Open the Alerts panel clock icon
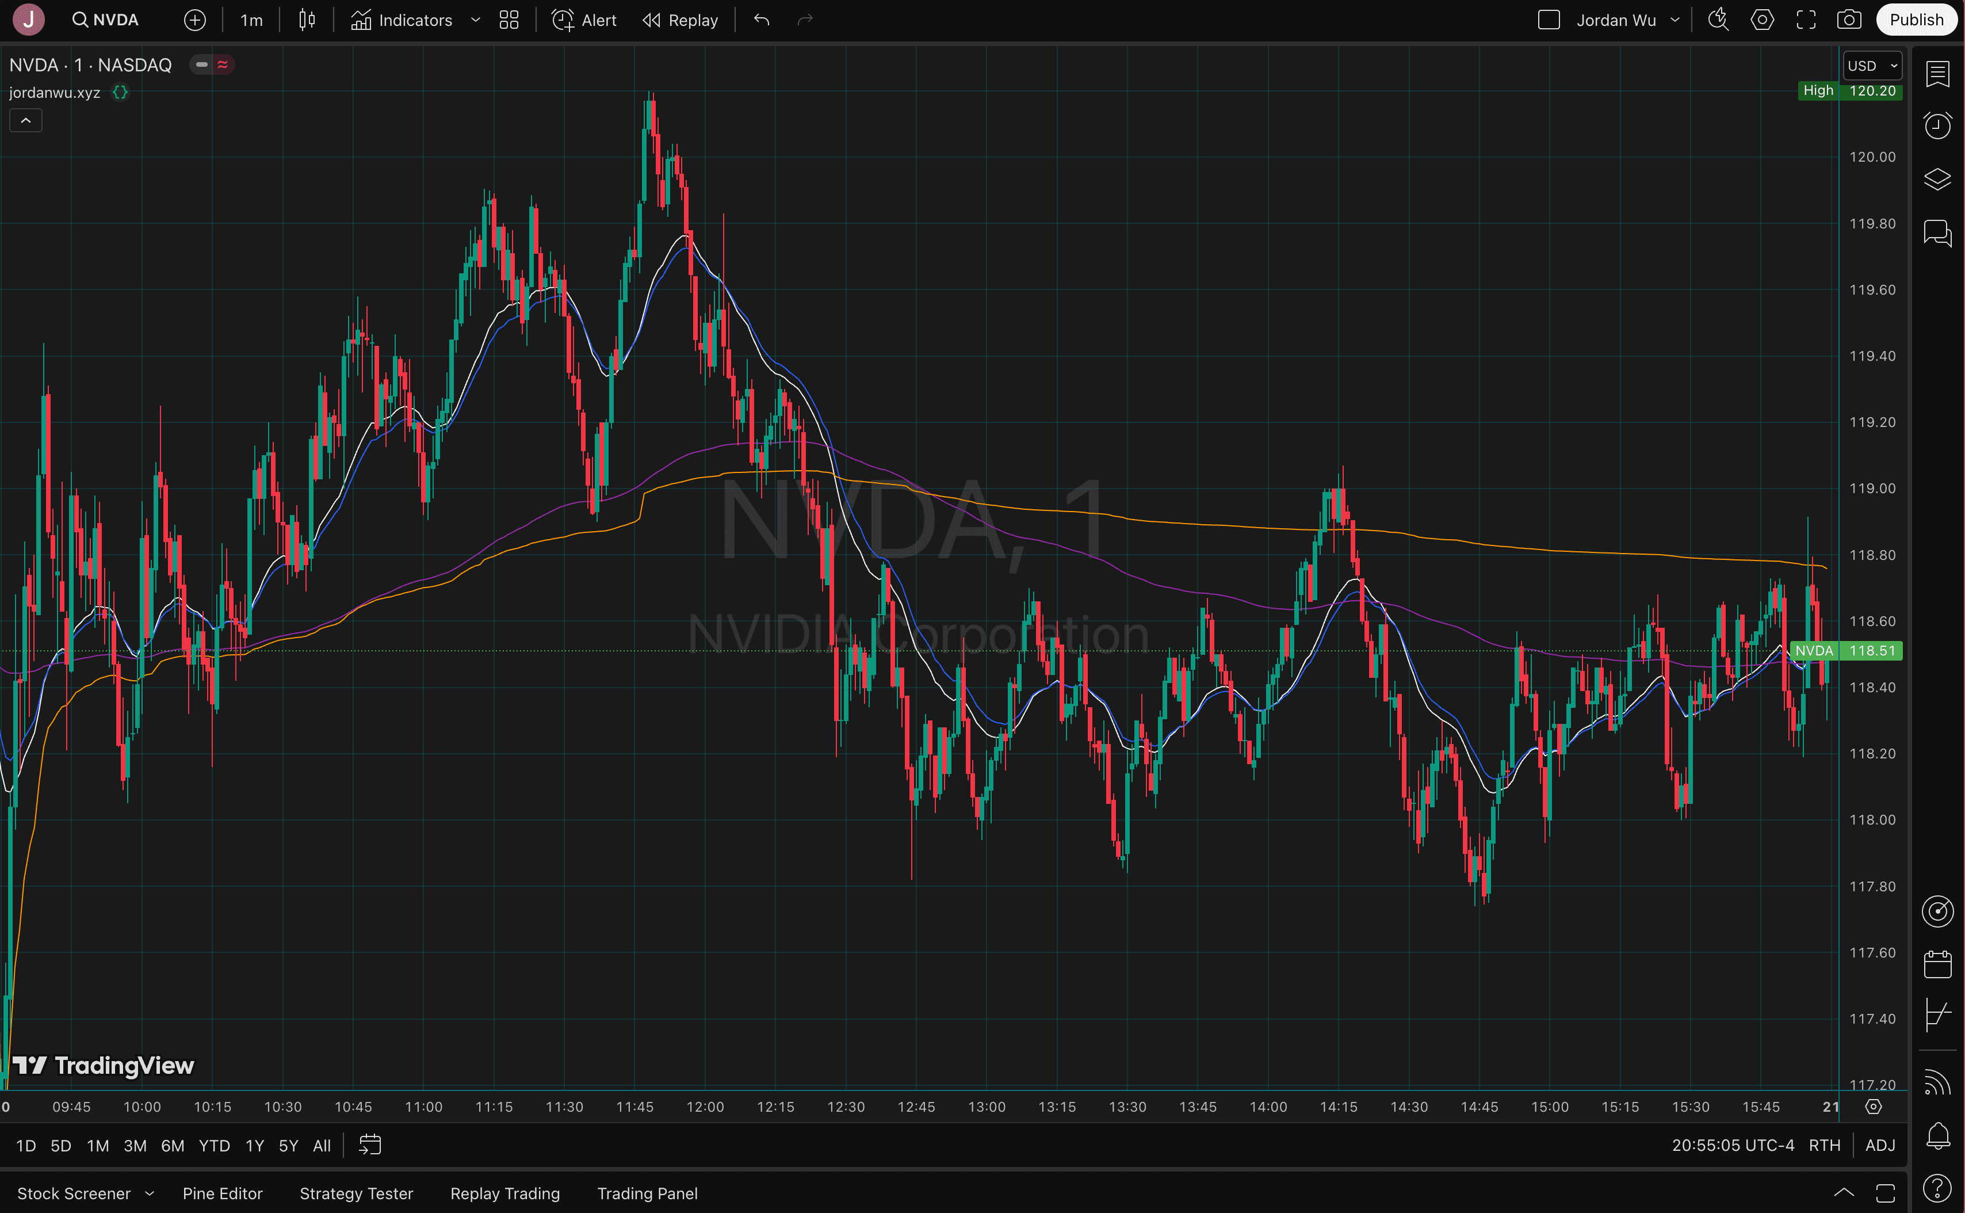 tap(1937, 126)
